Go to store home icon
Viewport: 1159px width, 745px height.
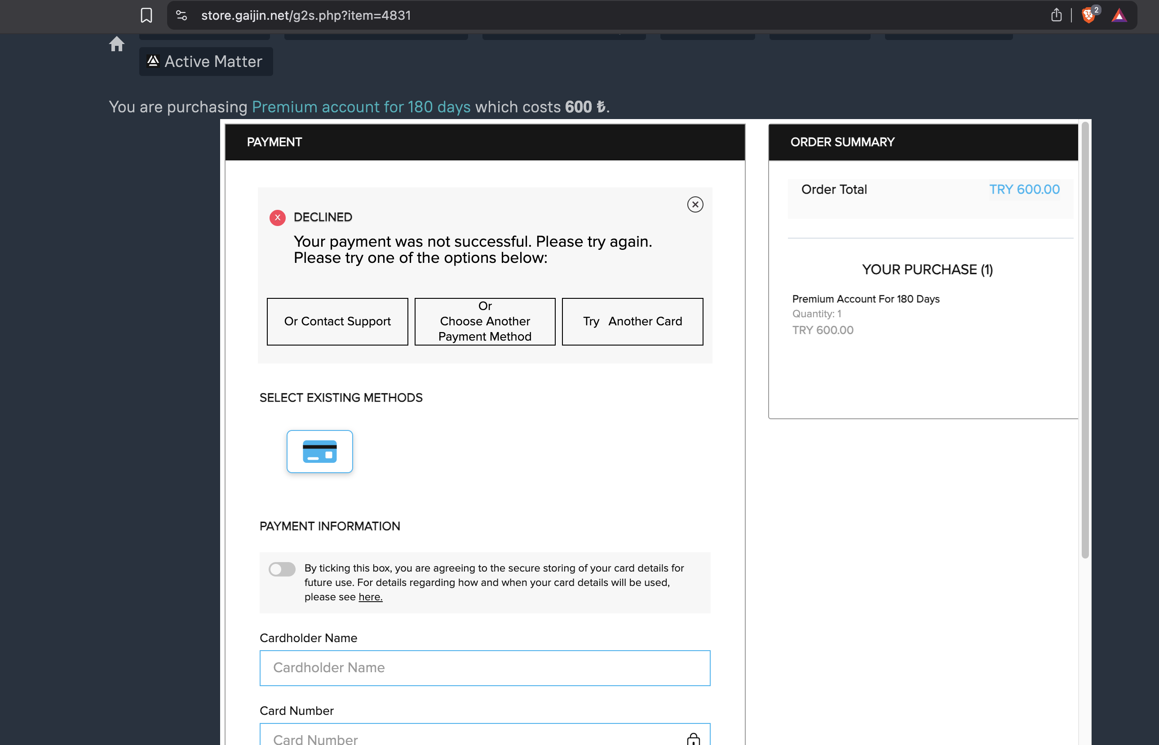tap(116, 44)
